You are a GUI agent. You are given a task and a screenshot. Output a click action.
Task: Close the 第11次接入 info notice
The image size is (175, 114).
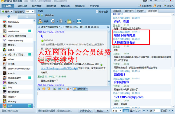click(x=108, y=27)
